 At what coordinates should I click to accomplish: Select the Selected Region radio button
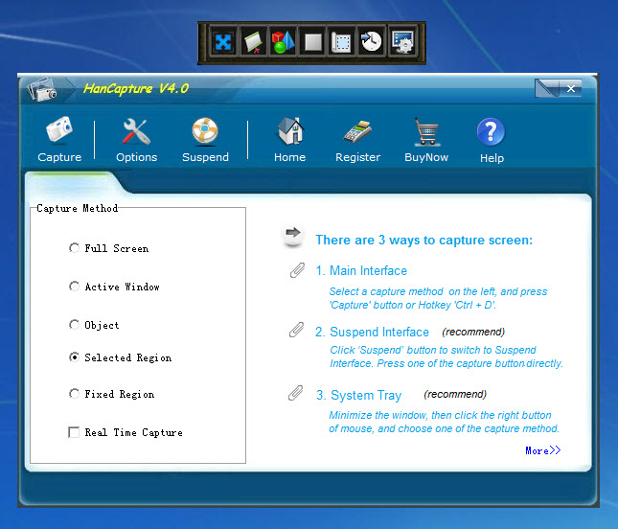tap(74, 357)
